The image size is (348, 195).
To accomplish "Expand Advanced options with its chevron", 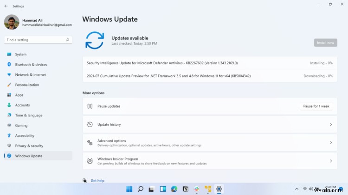I will [x=331, y=143].
